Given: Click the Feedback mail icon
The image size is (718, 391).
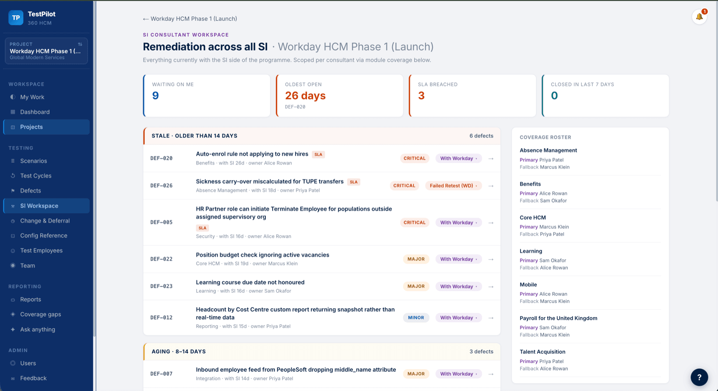Looking at the screenshot, I should 13,379.
